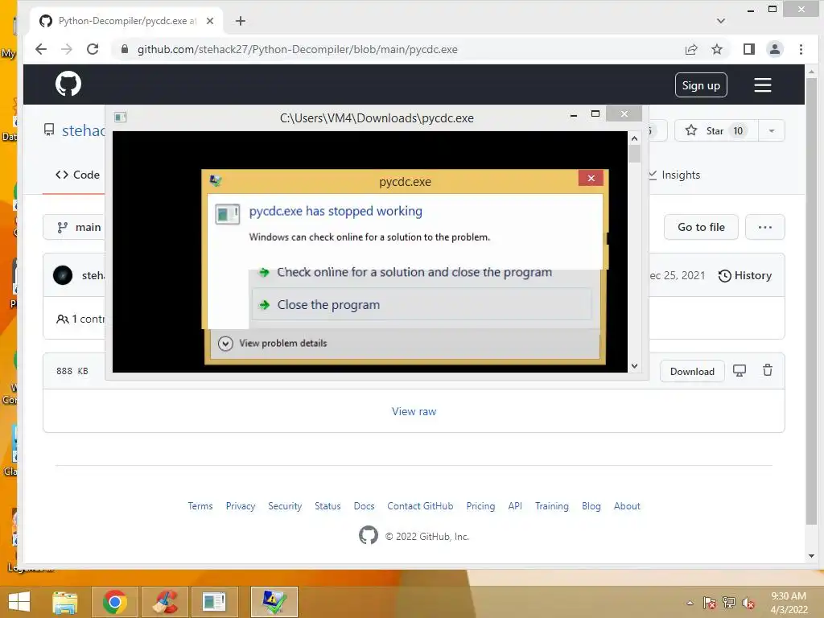Image resolution: width=824 pixels, height=618 pixels.
Task: Click the console window system menu icon
Action: click(x=121, y=117)
